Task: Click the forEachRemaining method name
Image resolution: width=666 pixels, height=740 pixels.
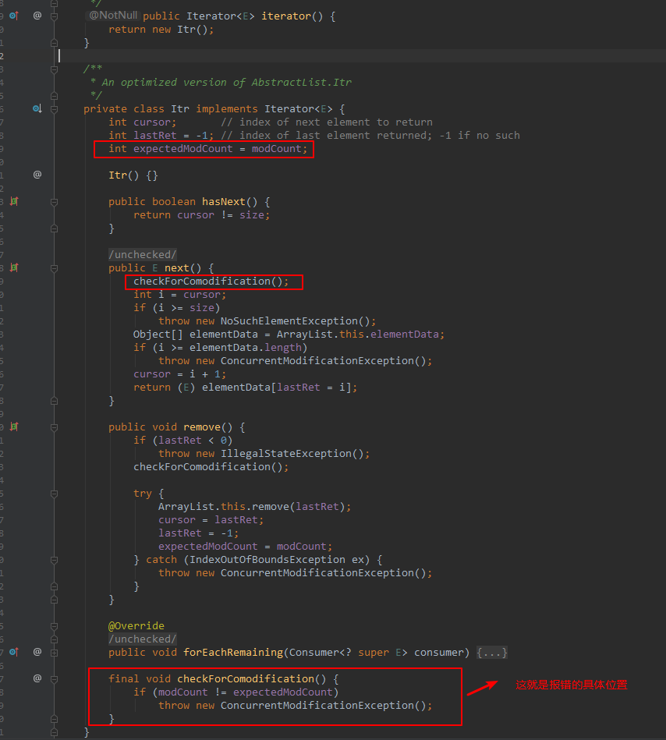Action: [233, 652]
